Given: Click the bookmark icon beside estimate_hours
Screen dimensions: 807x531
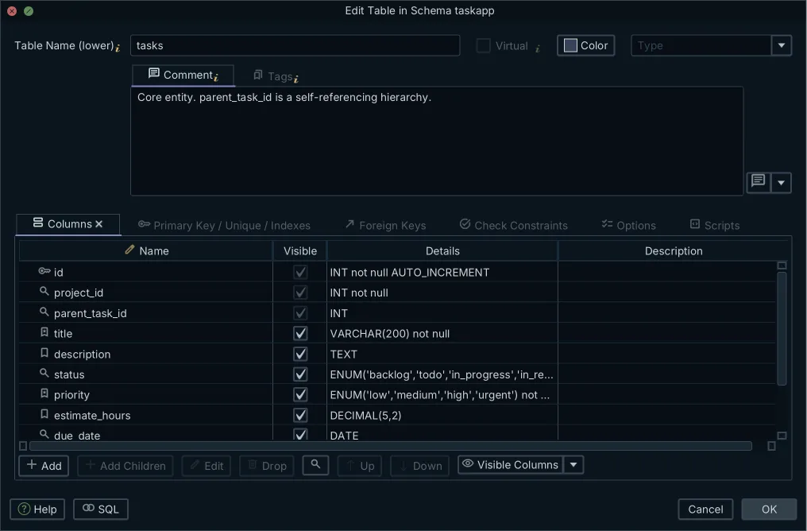Looking at the screenshot, I should tap(44, 415).
